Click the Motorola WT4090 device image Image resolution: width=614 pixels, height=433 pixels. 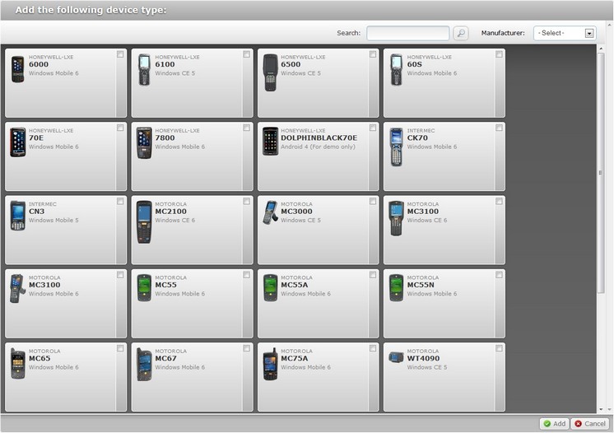coord(396,357)
